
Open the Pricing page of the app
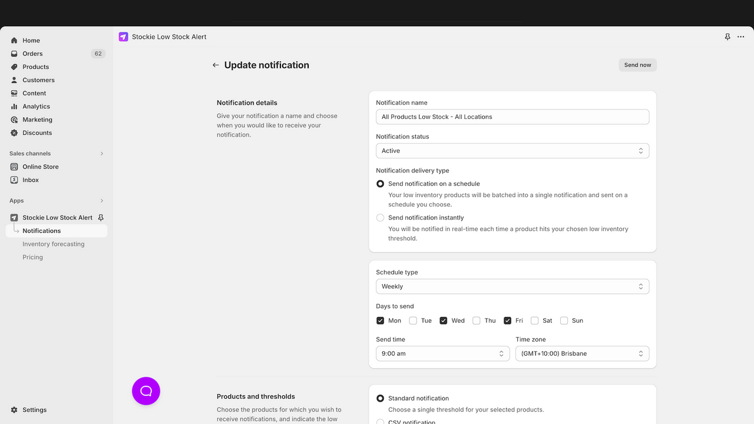pos(32,257)
